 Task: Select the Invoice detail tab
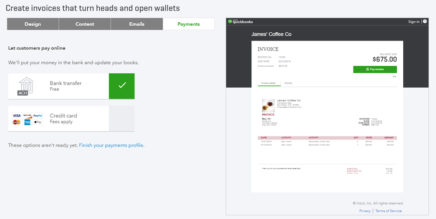click(268, 83)
